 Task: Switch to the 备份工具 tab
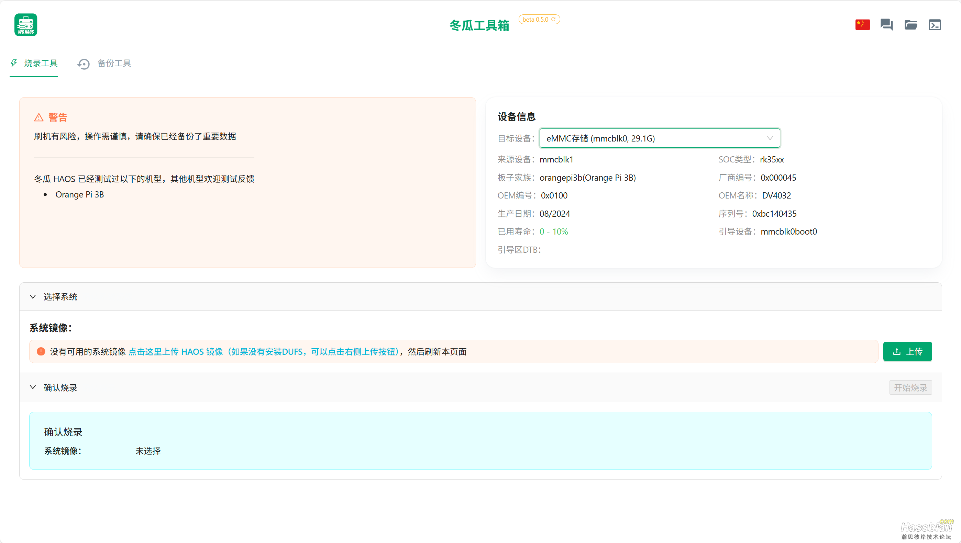pos(104,64)
